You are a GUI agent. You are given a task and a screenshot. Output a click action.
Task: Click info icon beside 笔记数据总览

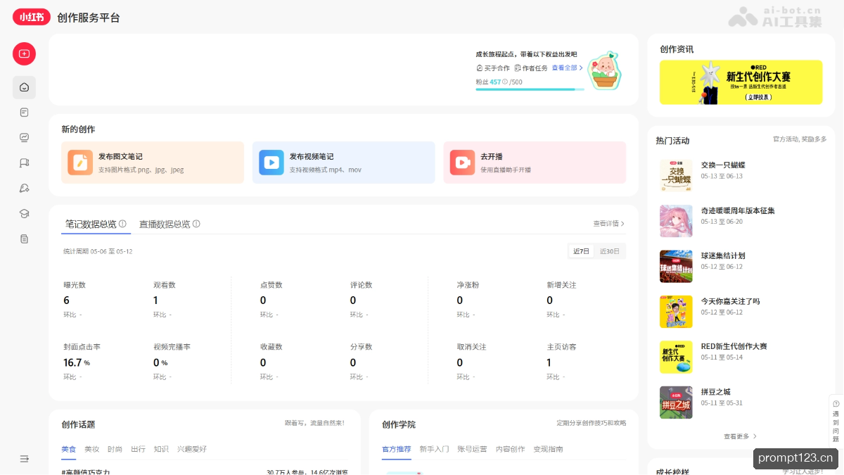[x=122, y=224]
